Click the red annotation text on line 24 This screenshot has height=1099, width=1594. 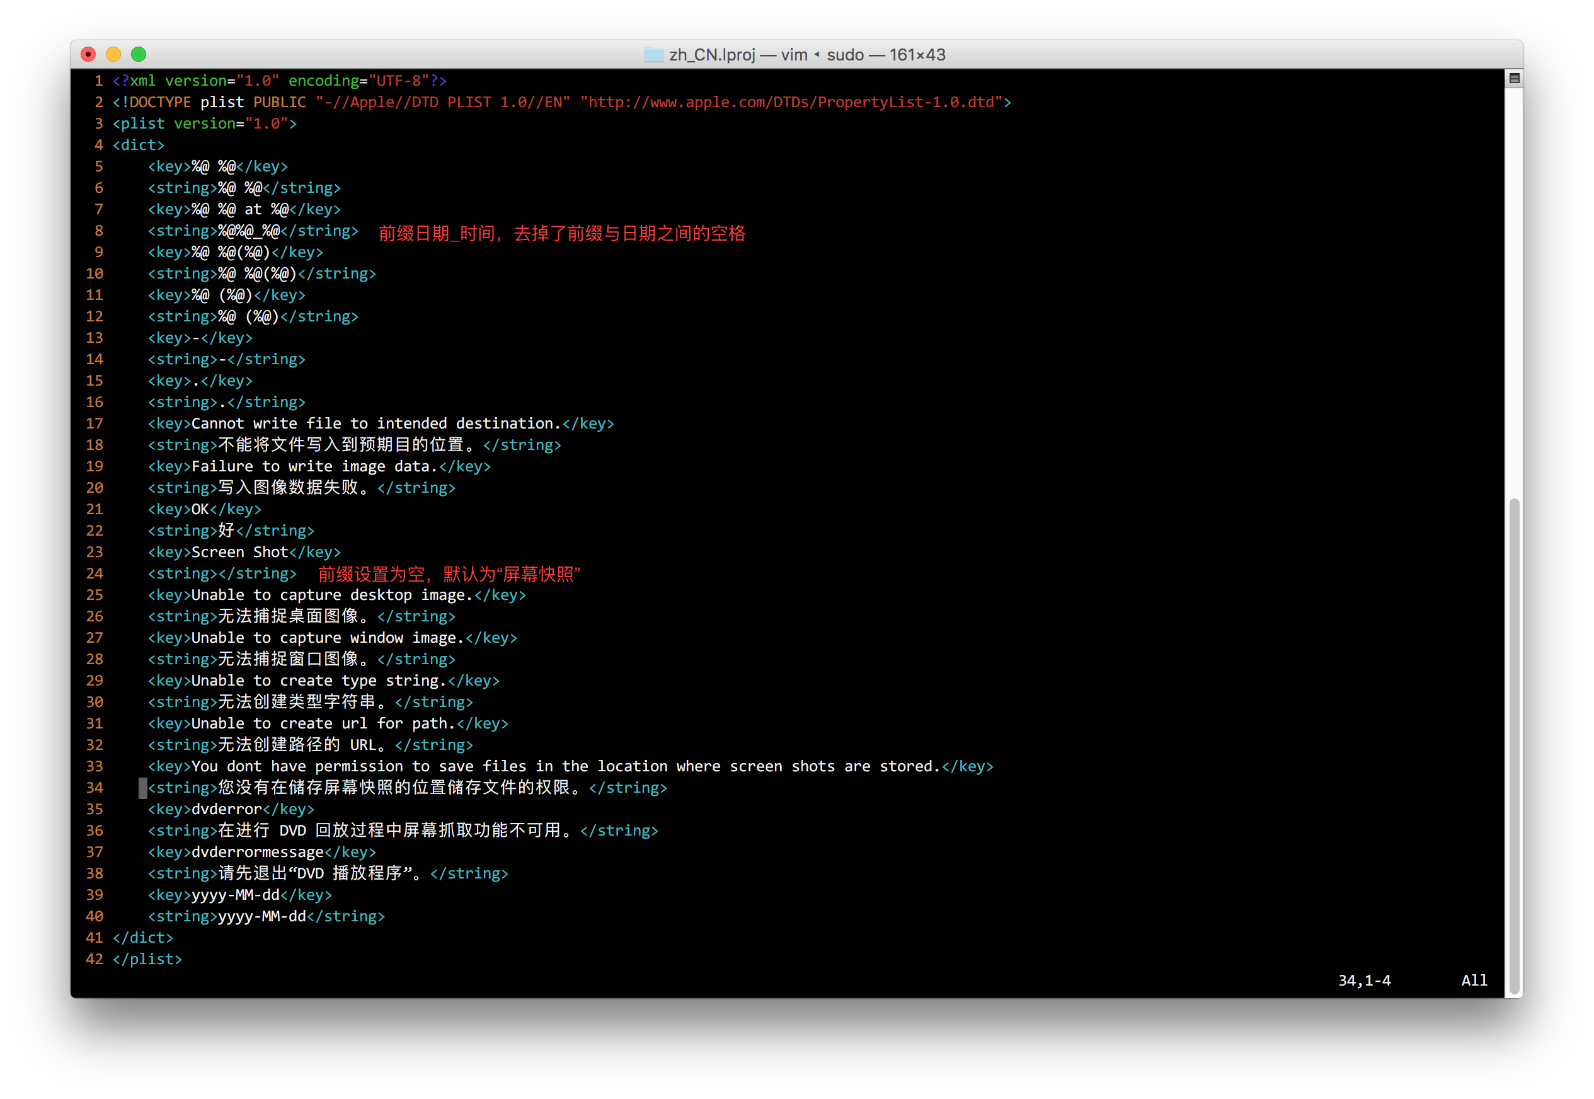coord(449,574)
